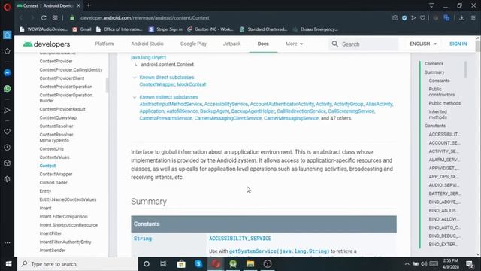The width and height of the screenshot is (481, 271).
Task: Open the Jetpack tab
Action: (x=232, y=44)
